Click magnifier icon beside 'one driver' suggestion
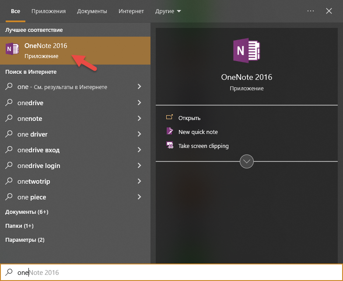 pos(9,134)
